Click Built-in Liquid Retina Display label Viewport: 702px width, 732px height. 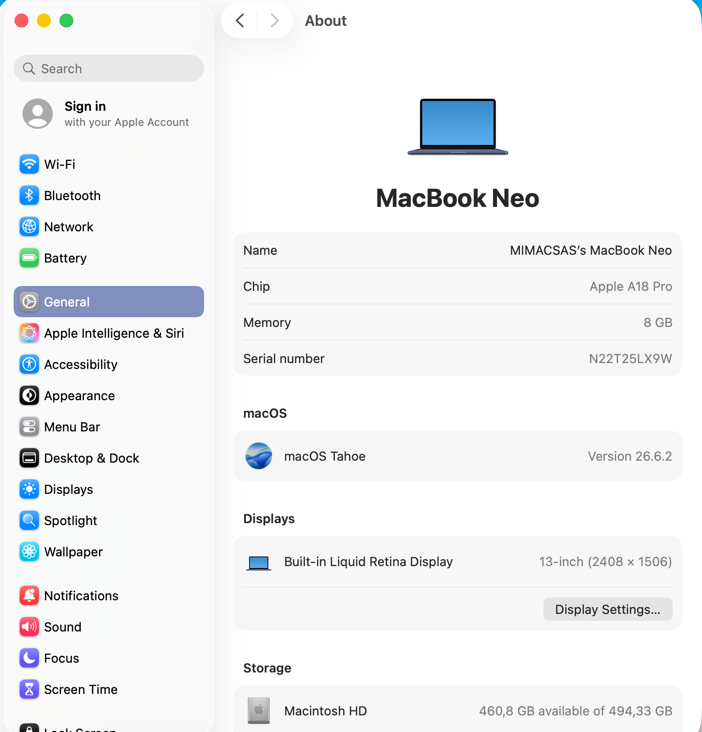[x=369, y=562]
